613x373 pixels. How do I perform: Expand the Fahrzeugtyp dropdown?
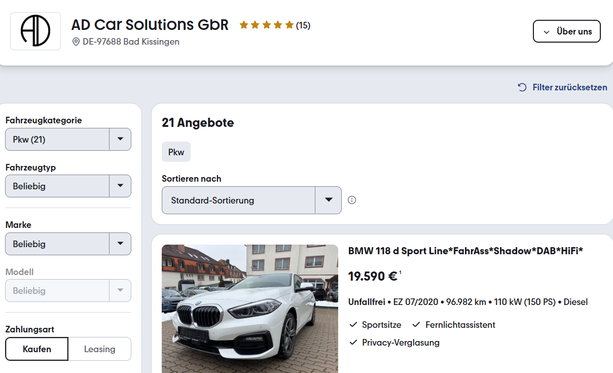coord(68,186)
